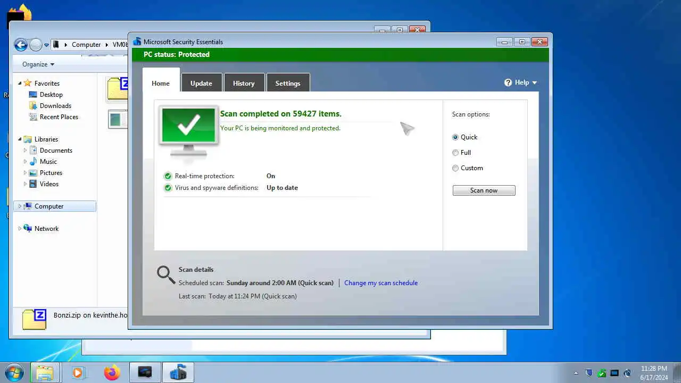681x383 pixels.
Task: Select Desktop in Explorer Favorites
Action: point(51,95)
